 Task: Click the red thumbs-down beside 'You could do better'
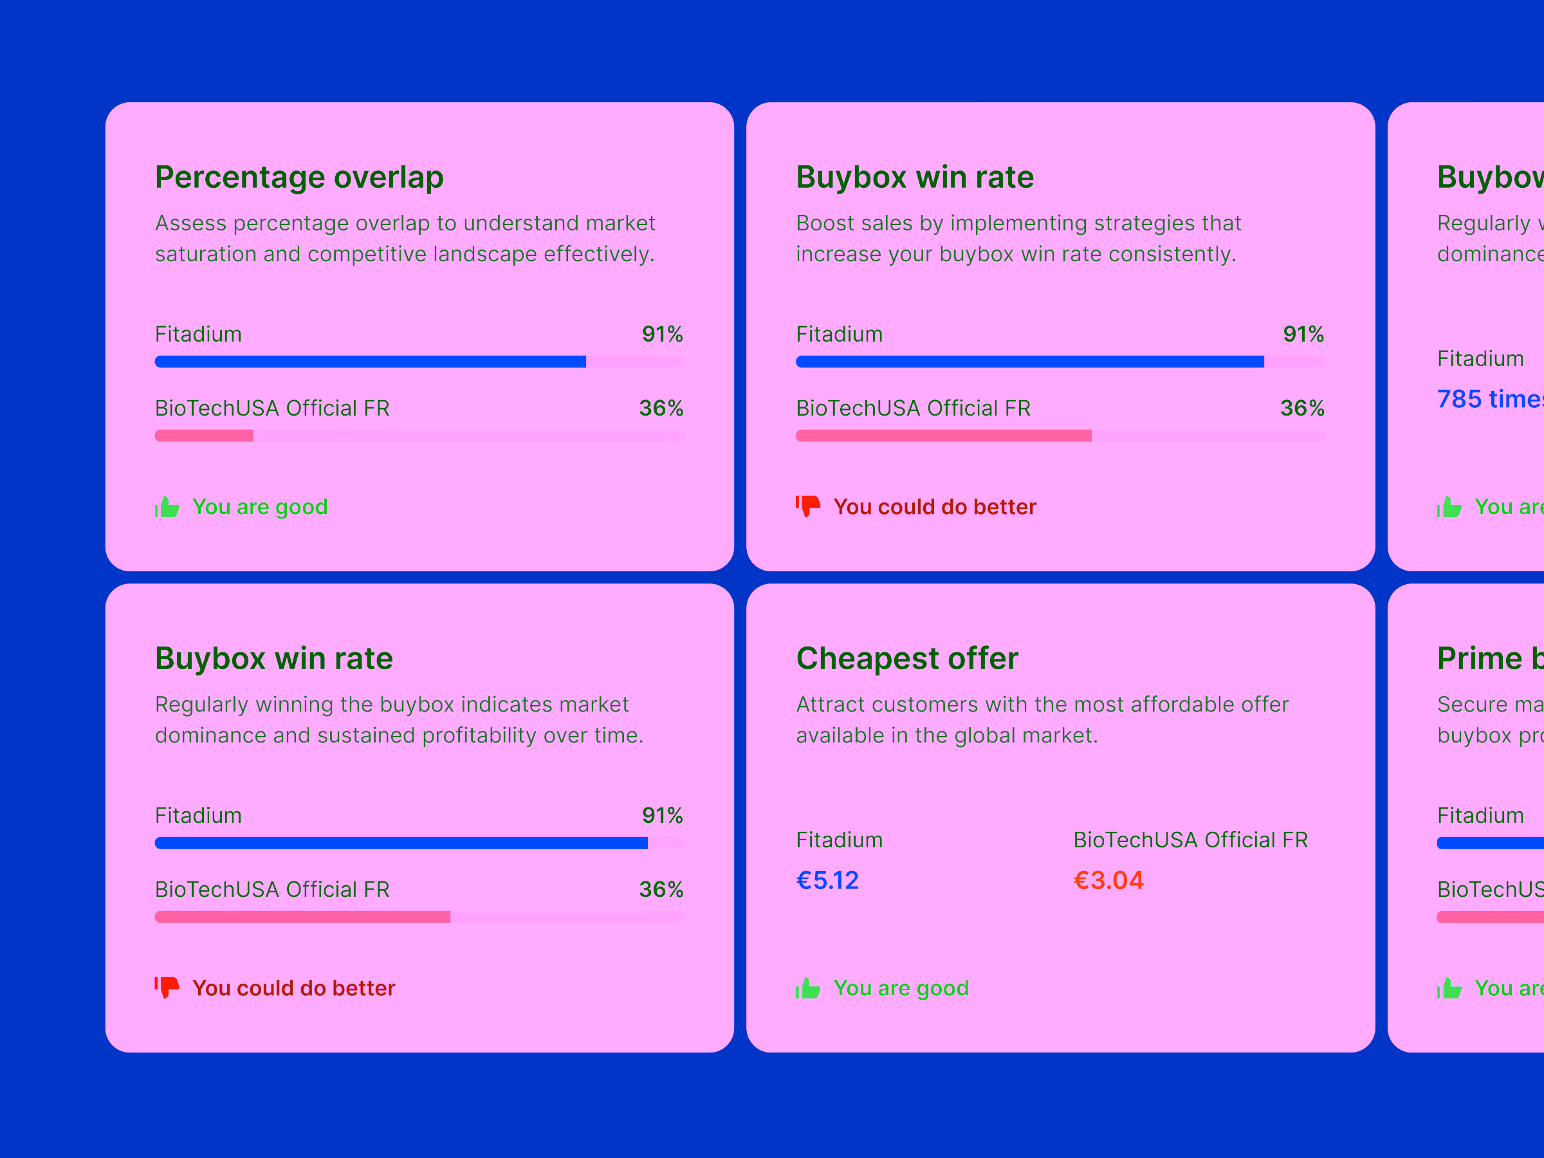click(807, 507)
